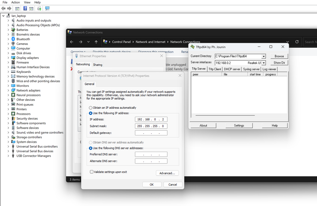Open Current Directory dropdown in Tftpd64
Screen dimensions: 317x206
[x=263, y=56]
